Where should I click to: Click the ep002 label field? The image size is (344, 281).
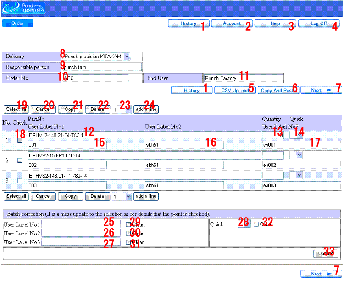[301, 165]
